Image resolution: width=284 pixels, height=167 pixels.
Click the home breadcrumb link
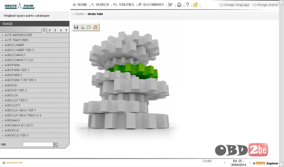coord(80,14)
